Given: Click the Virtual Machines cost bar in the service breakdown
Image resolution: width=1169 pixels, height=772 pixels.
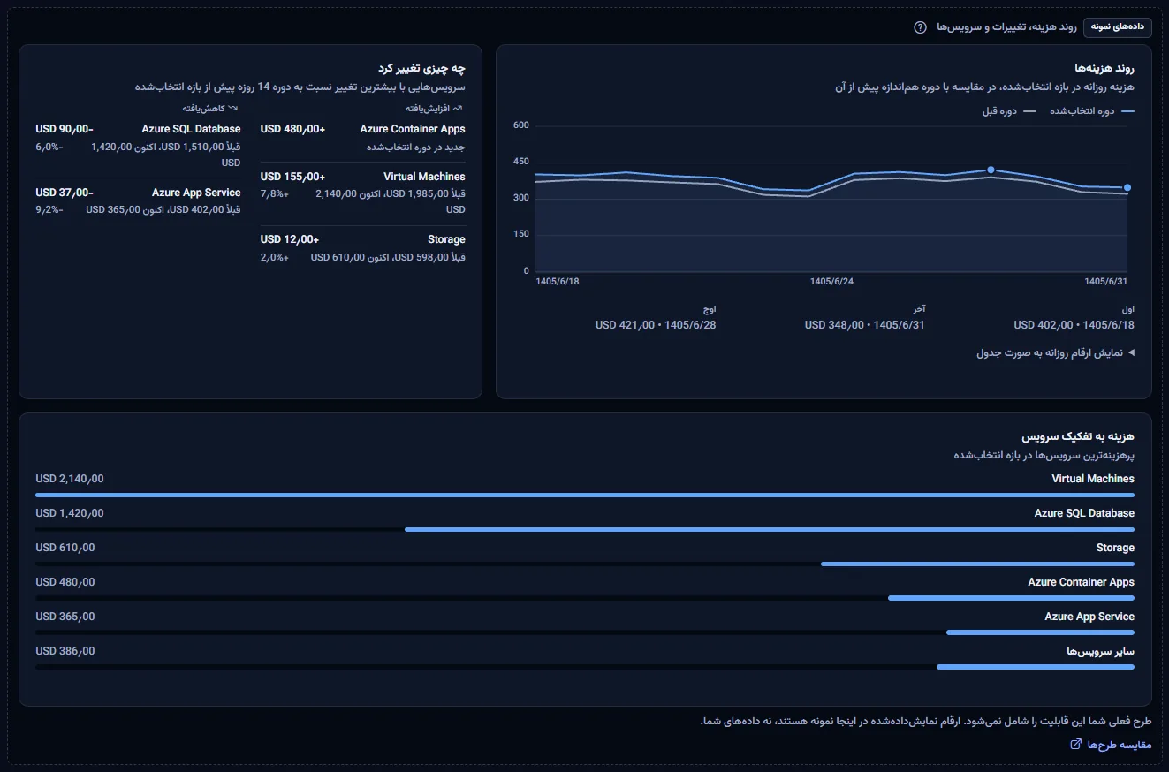Looking at the screenshot, I should 585,496.
